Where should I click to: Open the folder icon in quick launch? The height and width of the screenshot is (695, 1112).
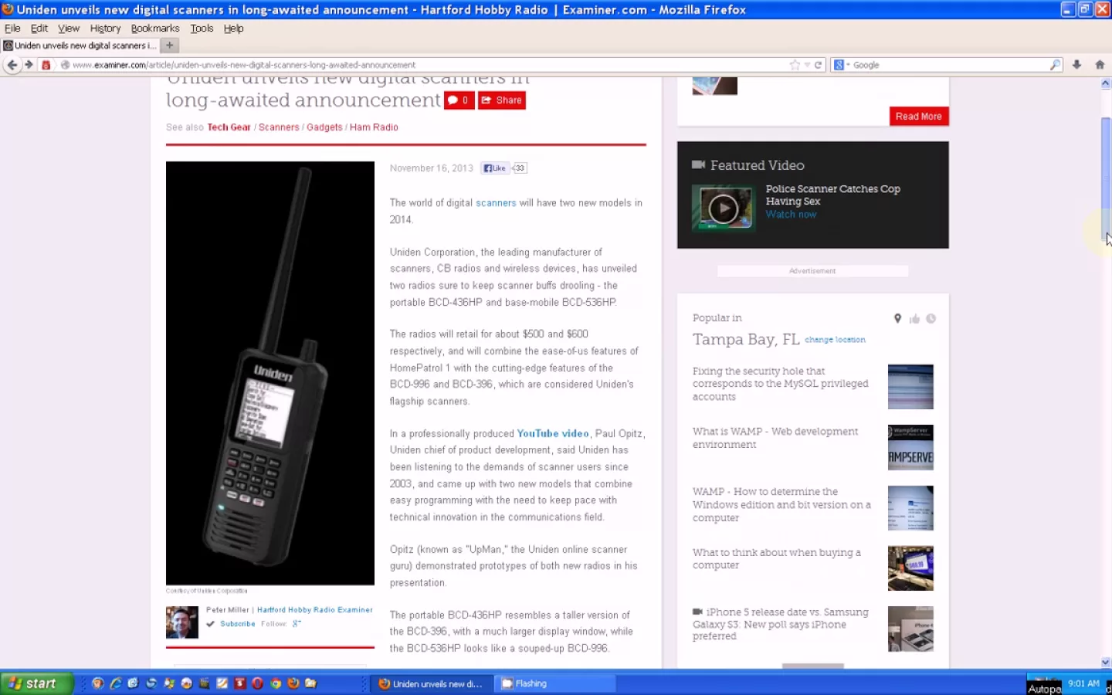coord(311,683)
